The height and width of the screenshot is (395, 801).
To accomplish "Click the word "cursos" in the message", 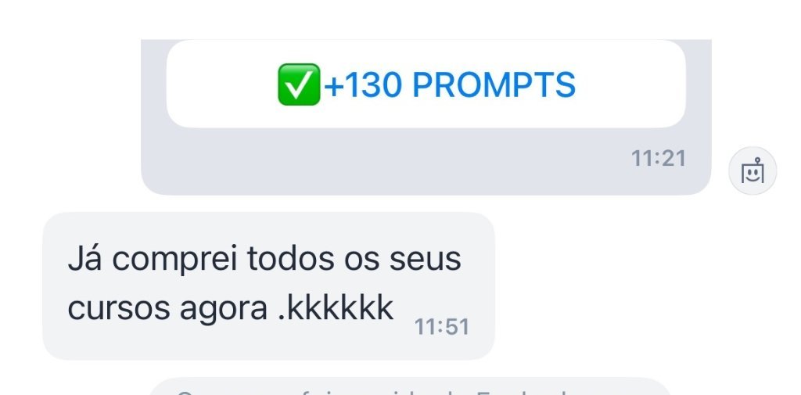I will 120,309.
